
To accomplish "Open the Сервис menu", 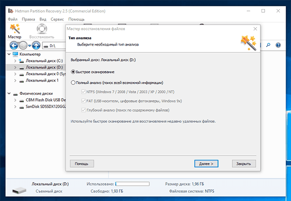I will tap(57, 19).
